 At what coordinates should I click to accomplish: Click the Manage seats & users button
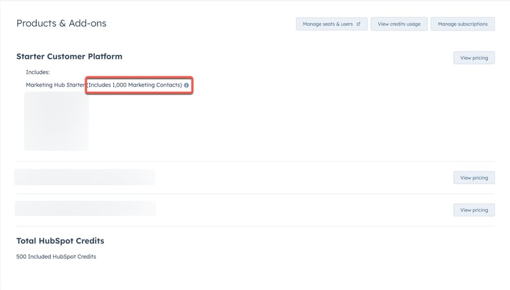[331, 24]
